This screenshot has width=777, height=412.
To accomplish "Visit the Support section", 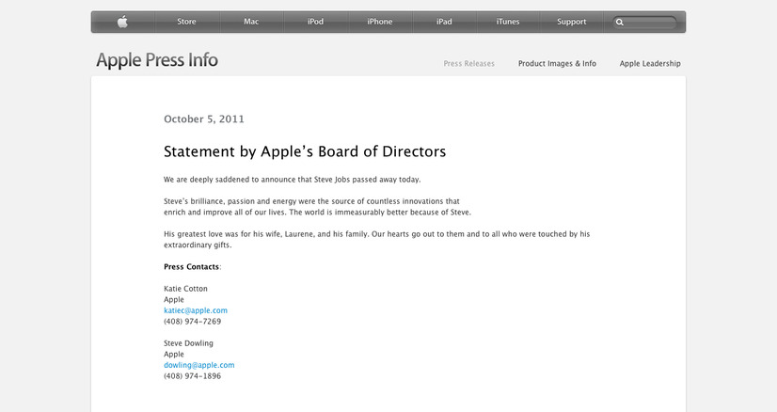I will 571,22.
